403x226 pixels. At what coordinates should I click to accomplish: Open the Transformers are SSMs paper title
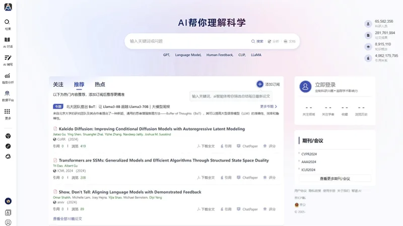pyautogui.click(x=164, y=160)
